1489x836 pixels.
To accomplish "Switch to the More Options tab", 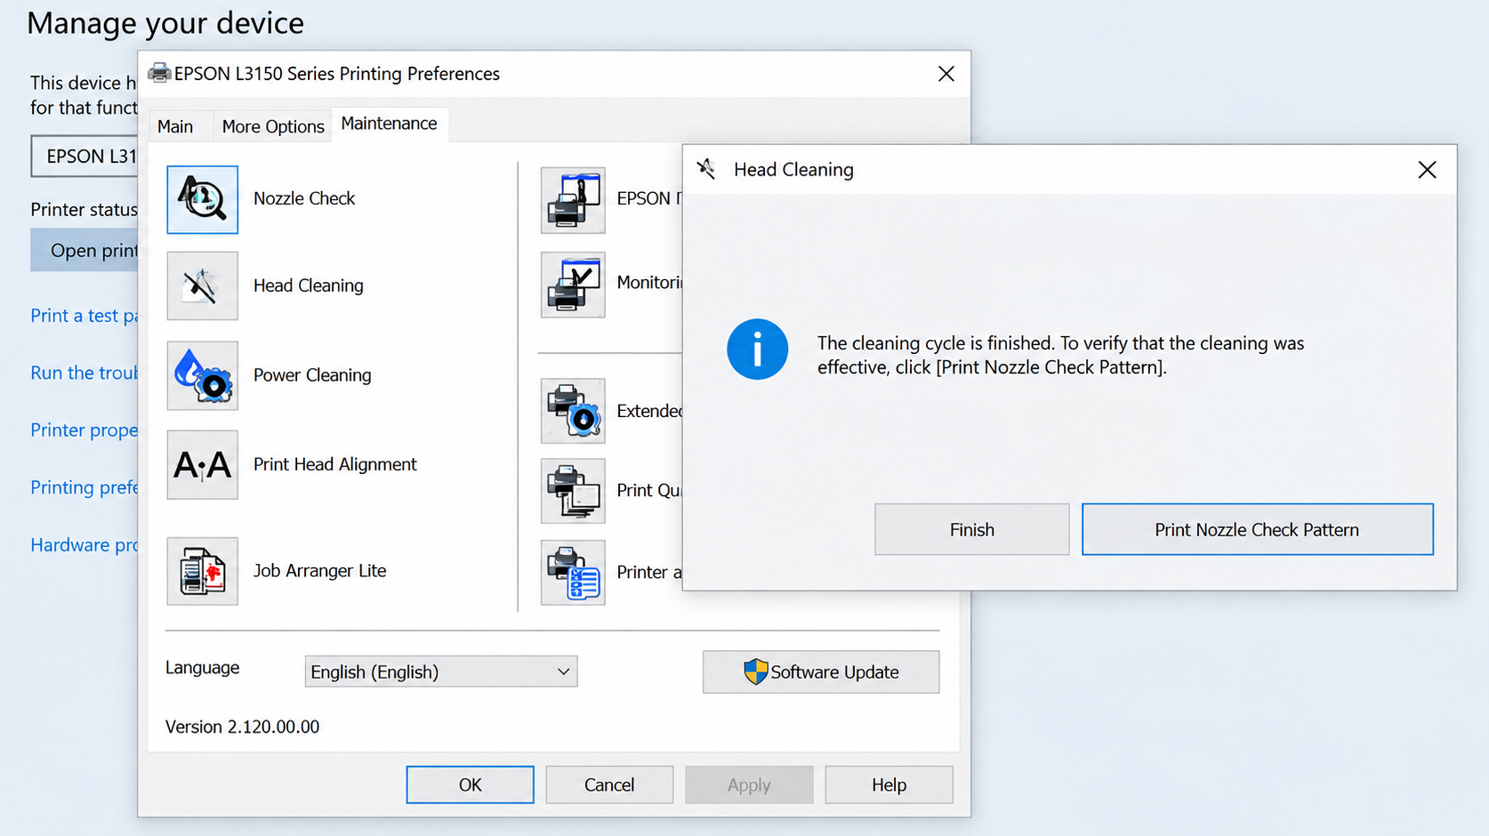I will coord(273,126).
